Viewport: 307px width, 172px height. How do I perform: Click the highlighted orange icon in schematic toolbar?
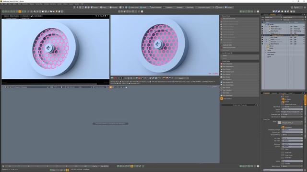(x=111, y=87)
